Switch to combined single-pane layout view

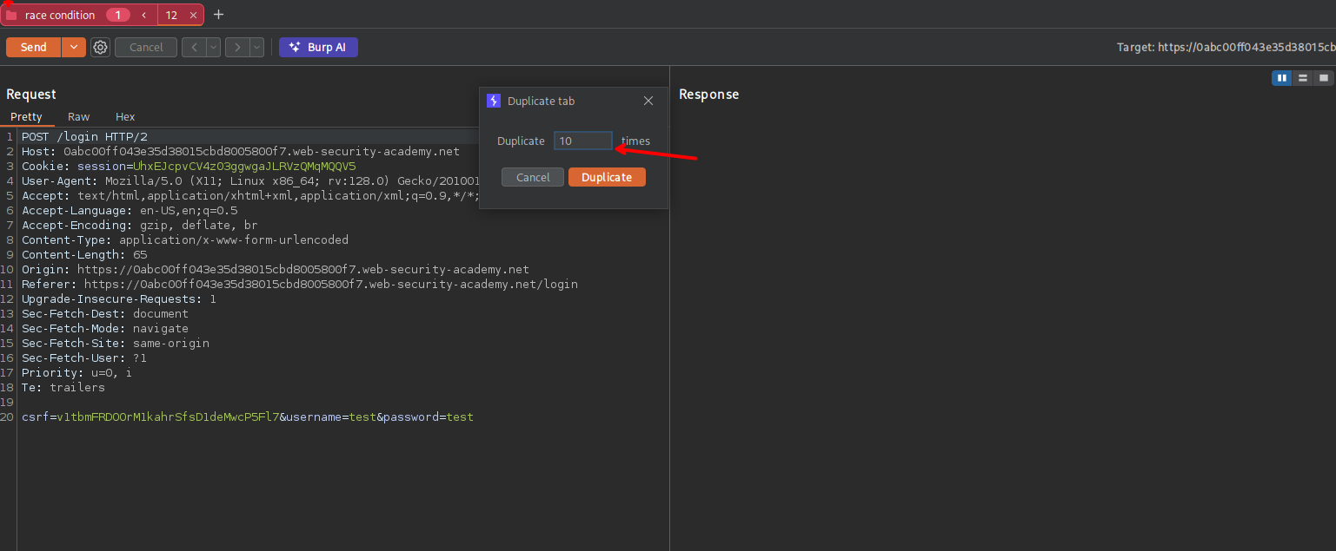pos(1323,78)
